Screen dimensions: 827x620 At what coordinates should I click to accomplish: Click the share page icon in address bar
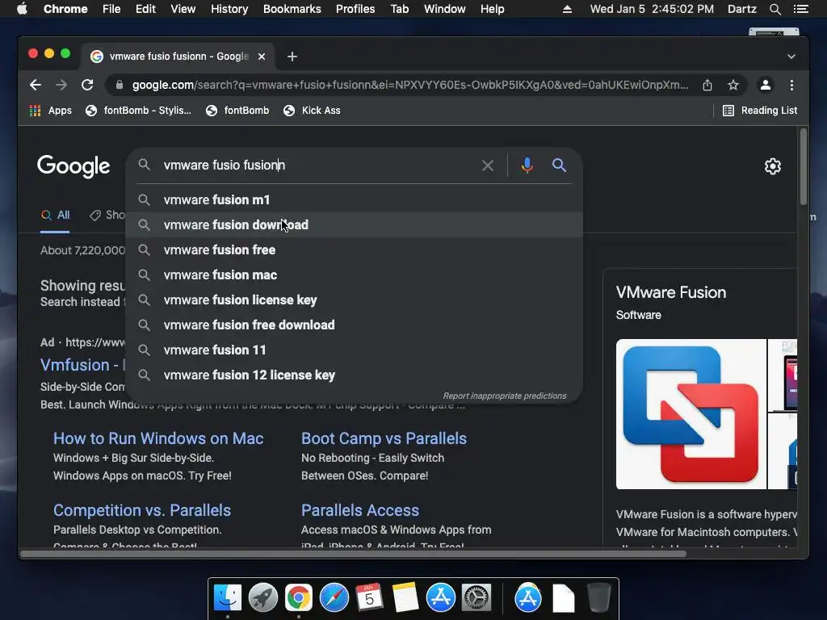707,85
